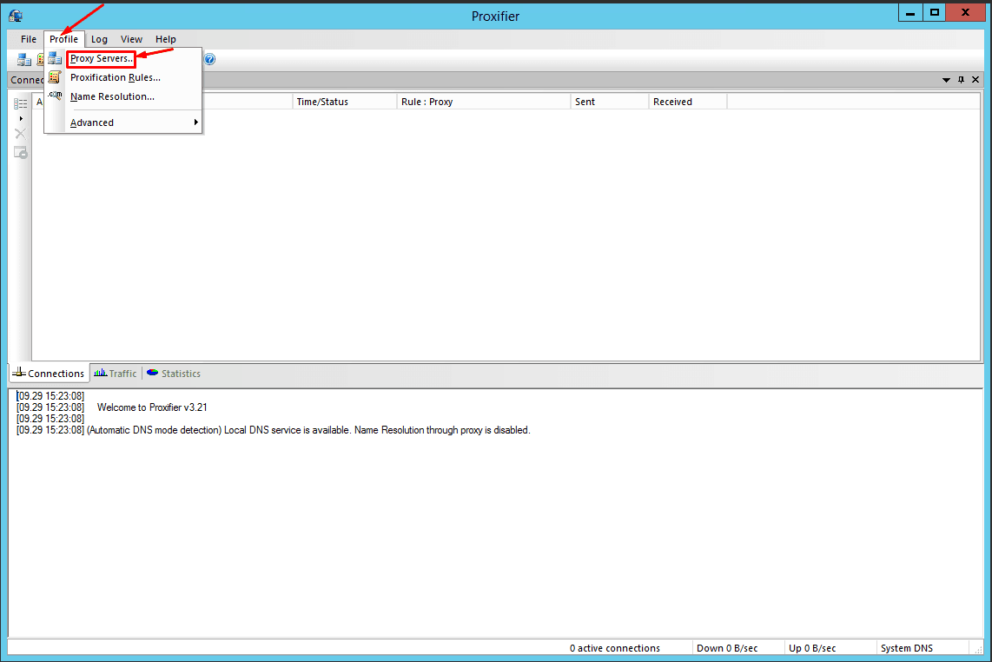The image size is (992, 662).
Task: Click the bottom sidebar window icon
Action: (20, 153)
